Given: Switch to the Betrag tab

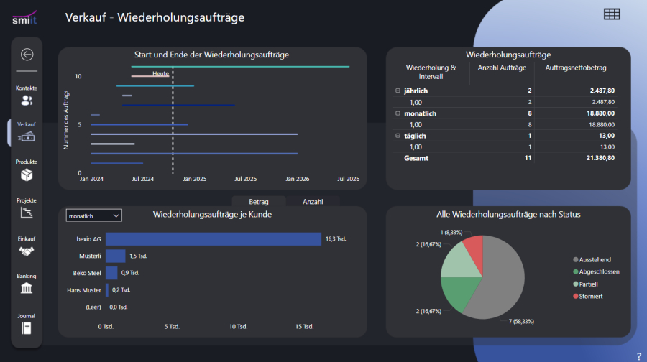Looking at the screenshot, I should click(x=259, y=202).
